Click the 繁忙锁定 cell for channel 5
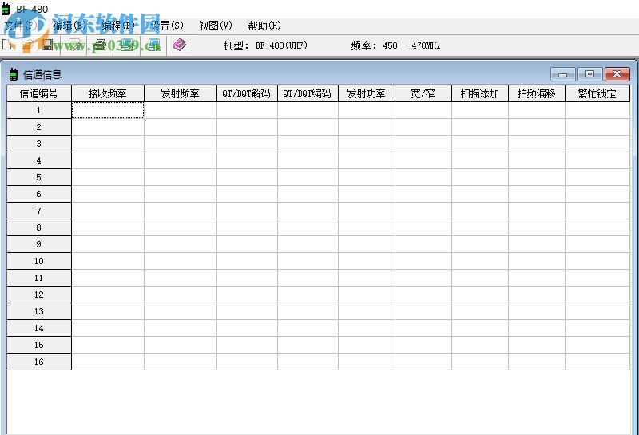This screenshot has height=435, width=639. 597,177
